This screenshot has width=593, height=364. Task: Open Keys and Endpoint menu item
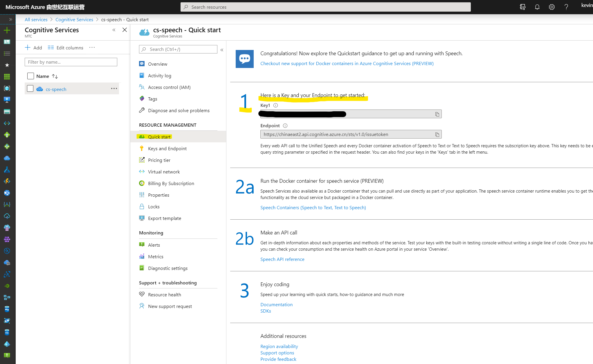(x=167, y=148)
